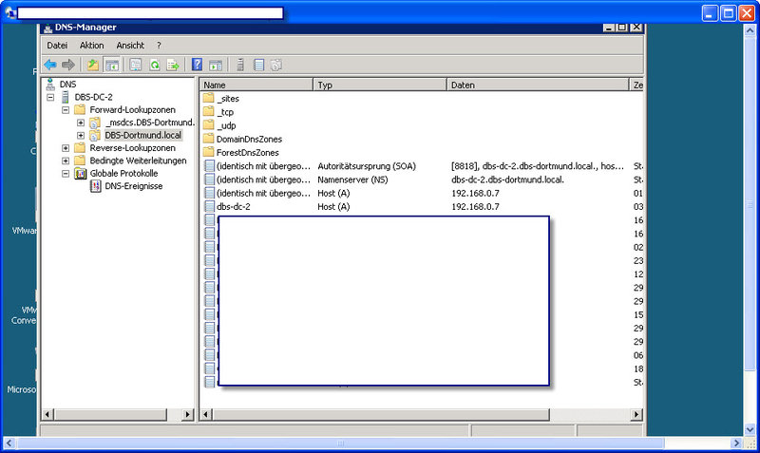The image size is (760, 453).
Task: Expand the DBS-Dortmund.local zone node
Action: [x=81, y=135]
